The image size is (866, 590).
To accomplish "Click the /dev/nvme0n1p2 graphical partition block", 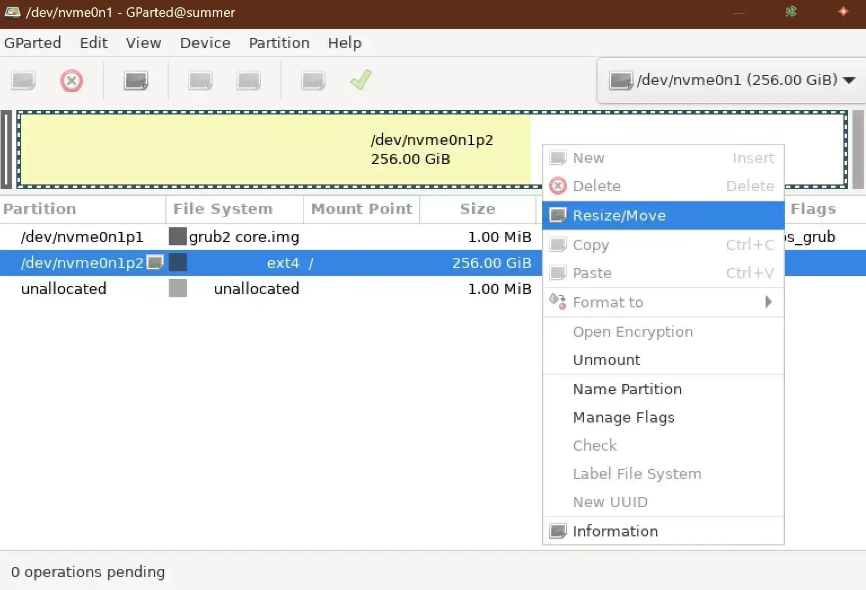I will tap(432, 149).
